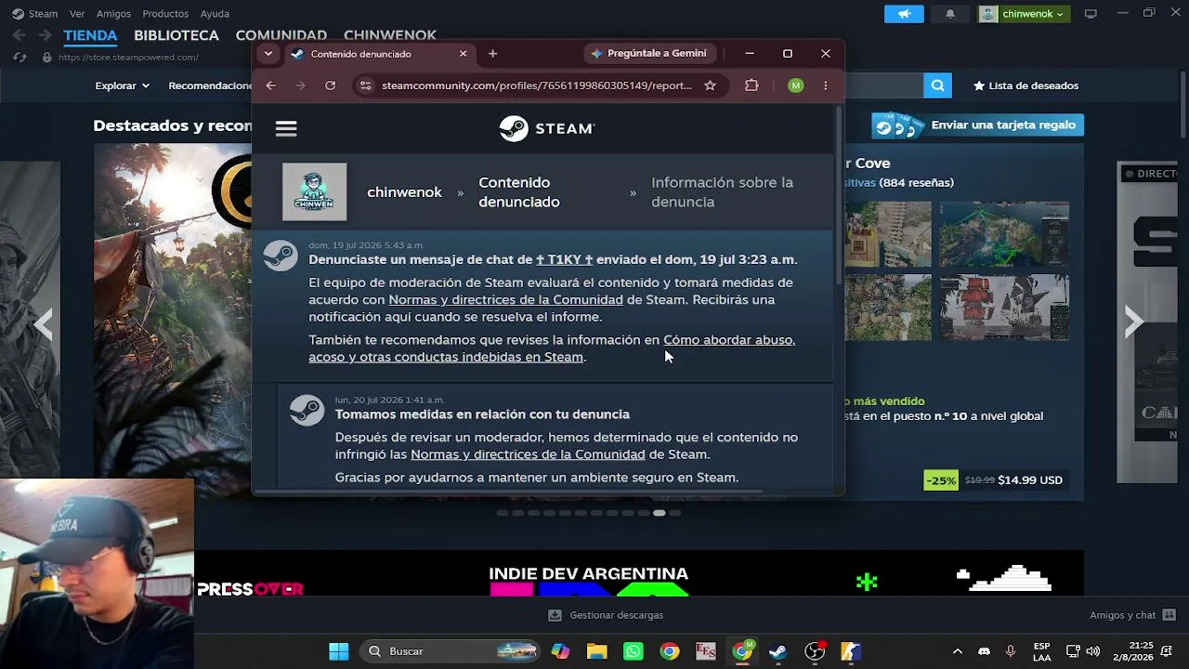
Task: Click the Steam store search magnifier button
Action: pyautogui.click(x=937, y=85)
